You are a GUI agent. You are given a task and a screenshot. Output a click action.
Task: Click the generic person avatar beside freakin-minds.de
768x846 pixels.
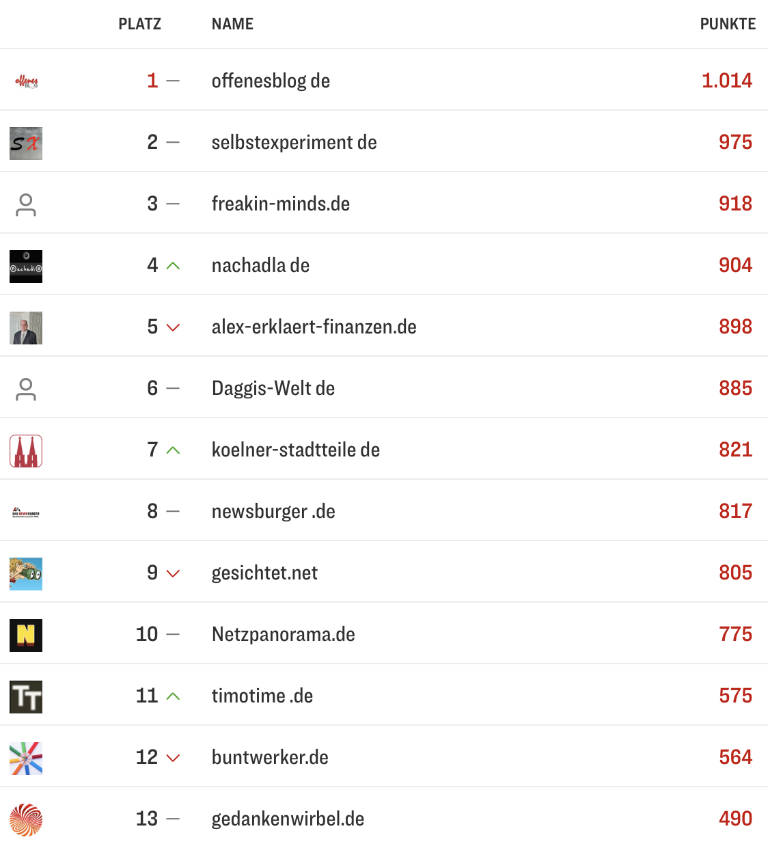(x=26, y=204)
